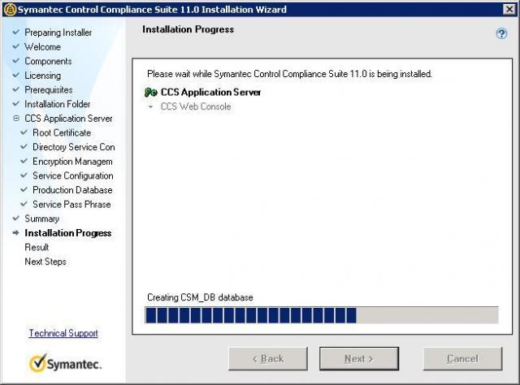Screen dimensions: 520x385
Task: Select the Installation Folder step
Action: pos(58,104)
